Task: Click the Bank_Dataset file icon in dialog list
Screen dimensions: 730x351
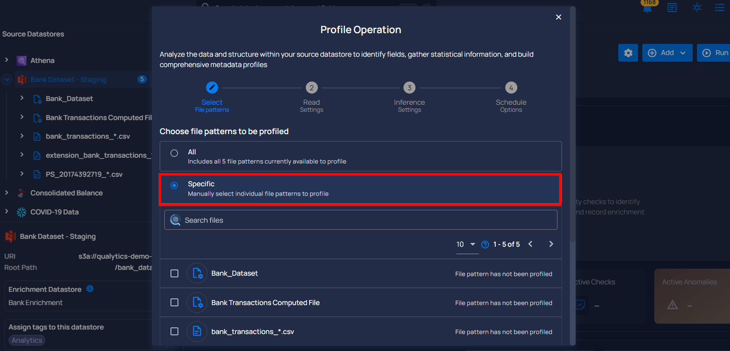Action: pos(197,273)
